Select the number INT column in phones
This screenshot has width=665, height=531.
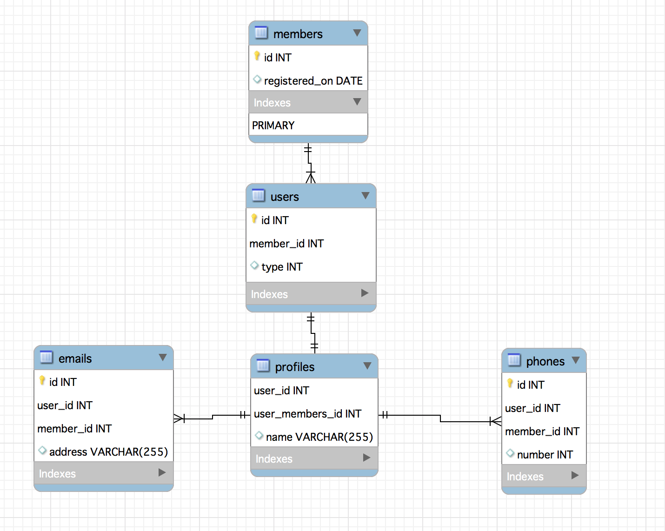544,454
